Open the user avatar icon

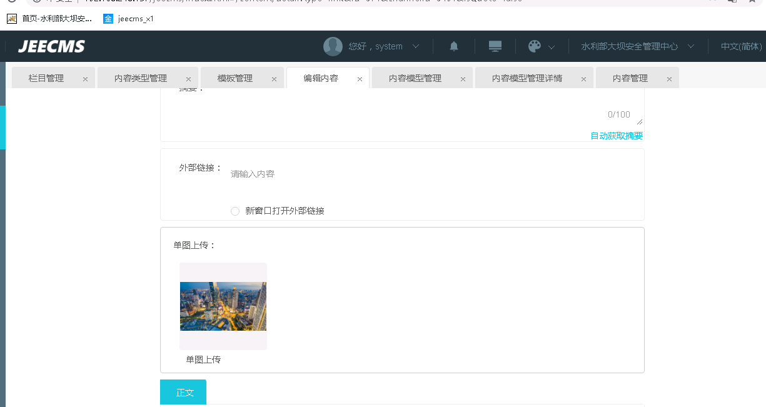pyautogui.click(x=333, y=46)
